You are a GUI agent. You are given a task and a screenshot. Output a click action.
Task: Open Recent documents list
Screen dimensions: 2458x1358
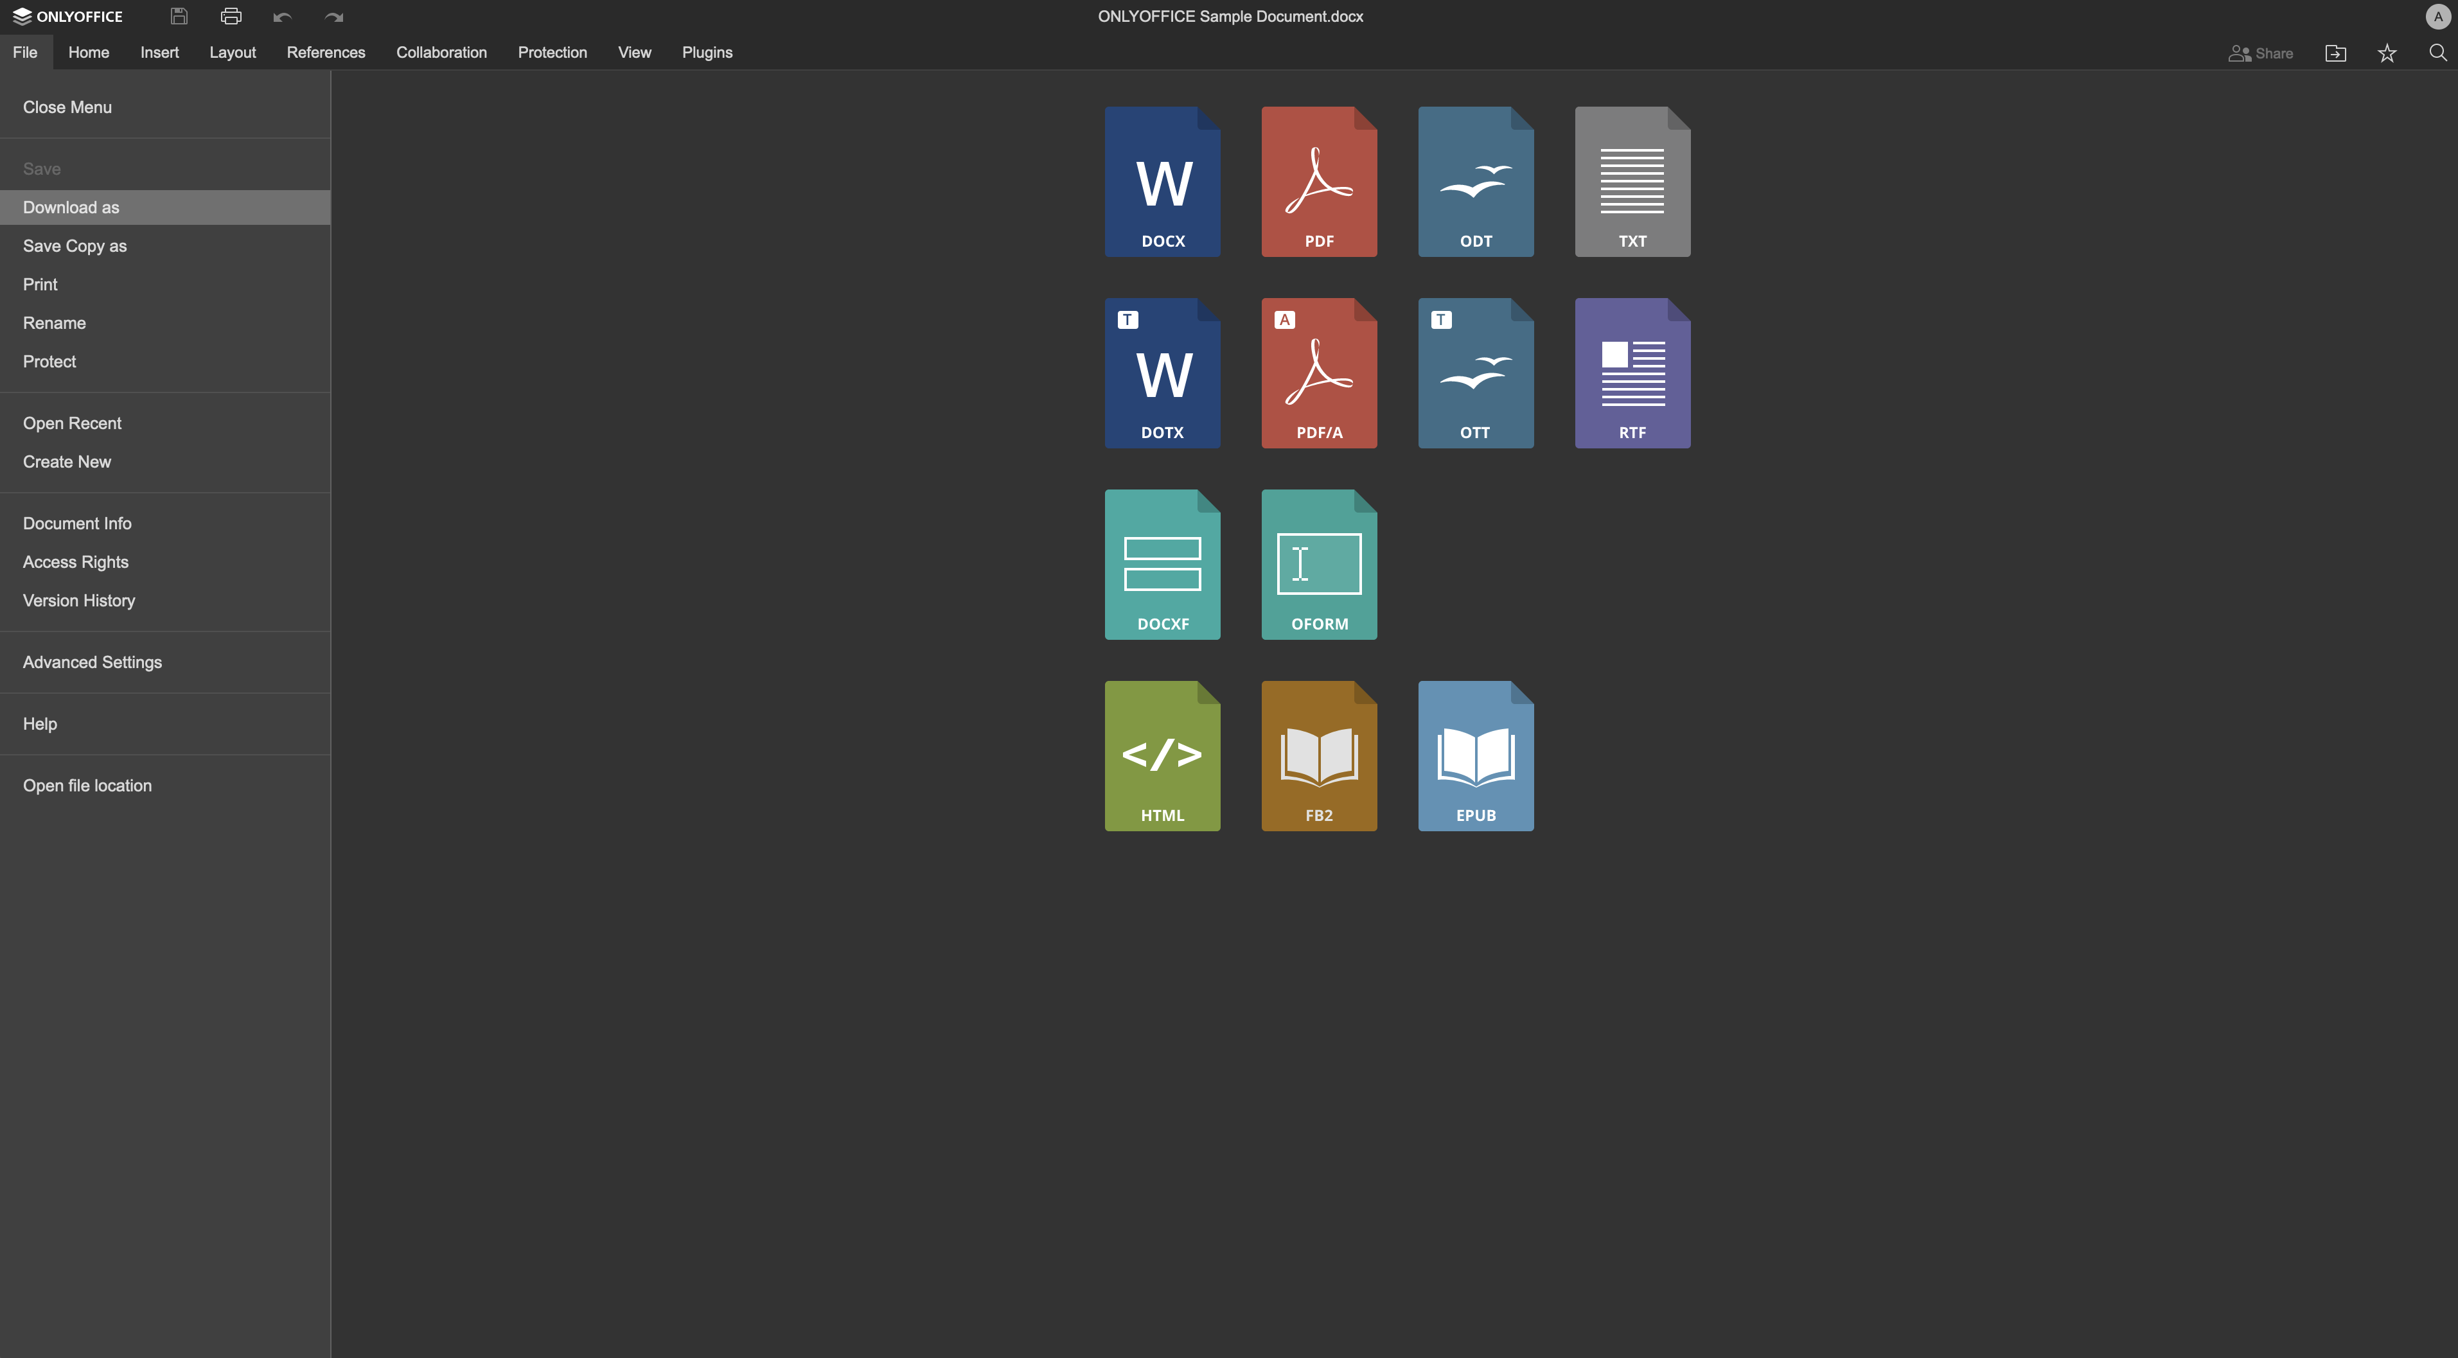click(x=165, y=423)
